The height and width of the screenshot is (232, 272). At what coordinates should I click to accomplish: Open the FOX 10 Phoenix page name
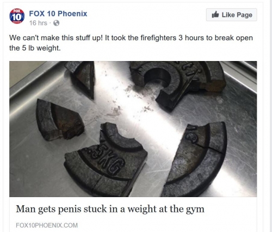point(58,14)
